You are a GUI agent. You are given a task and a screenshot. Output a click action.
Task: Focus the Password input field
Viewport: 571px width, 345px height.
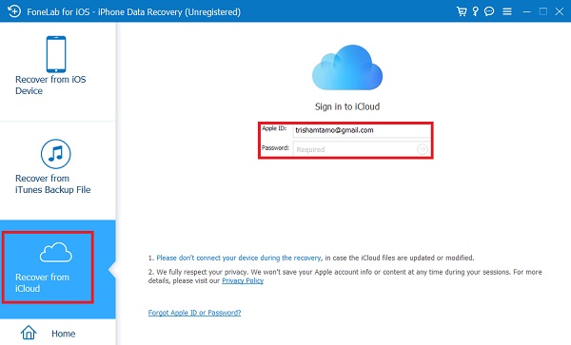click(x=362, y=149)
